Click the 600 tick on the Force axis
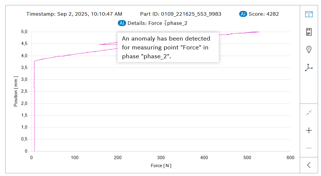Screen dimensions: 321x176 pyautogui.click(x=290, y=158)
